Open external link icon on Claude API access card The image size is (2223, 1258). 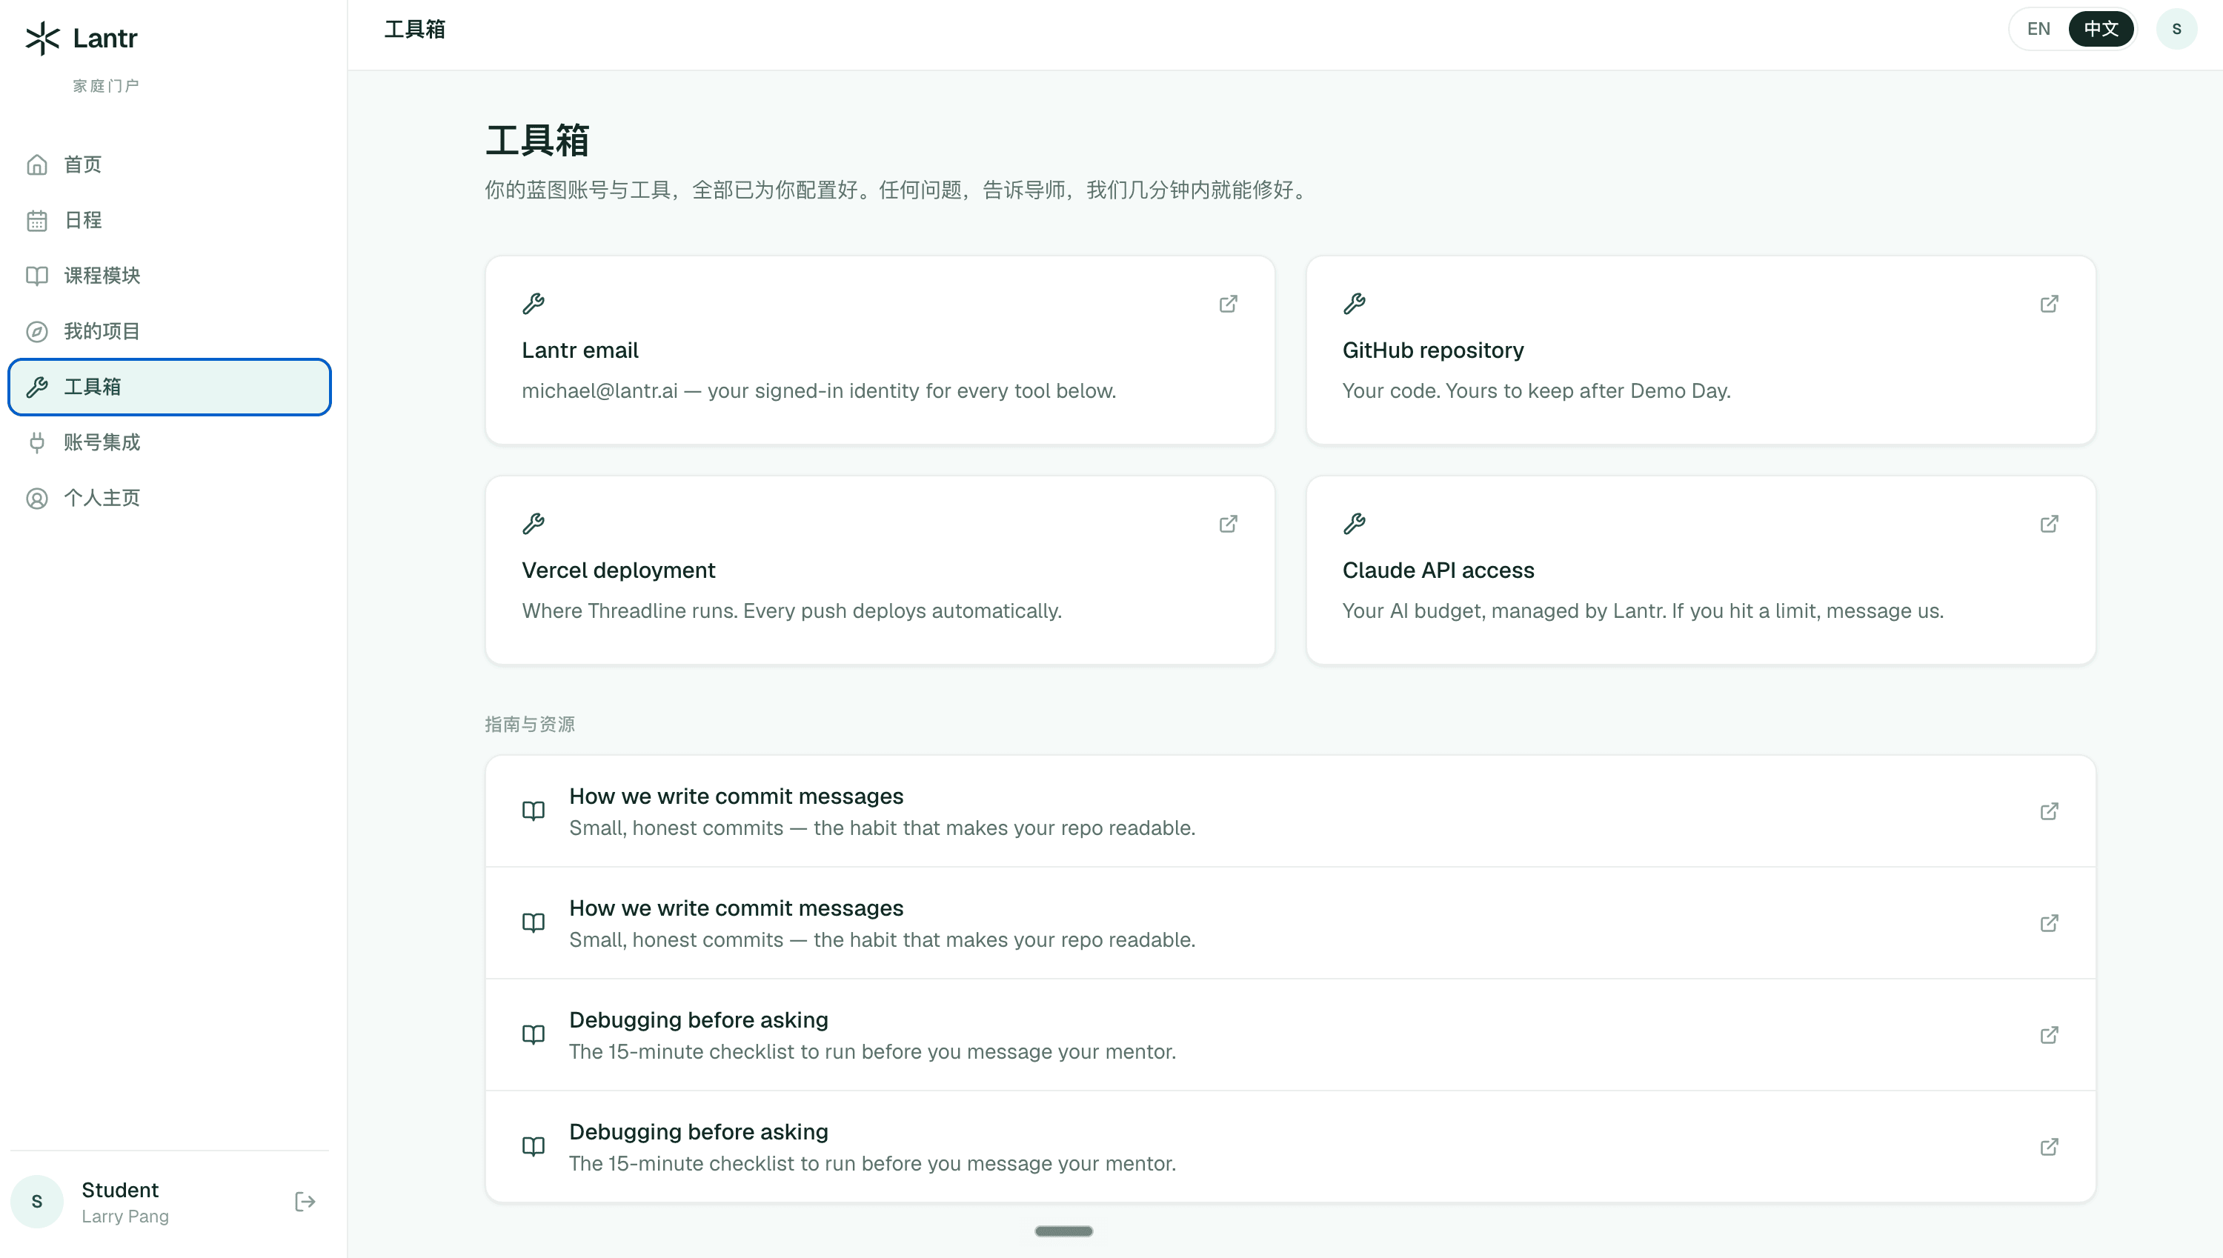[x=2048, y=525]
